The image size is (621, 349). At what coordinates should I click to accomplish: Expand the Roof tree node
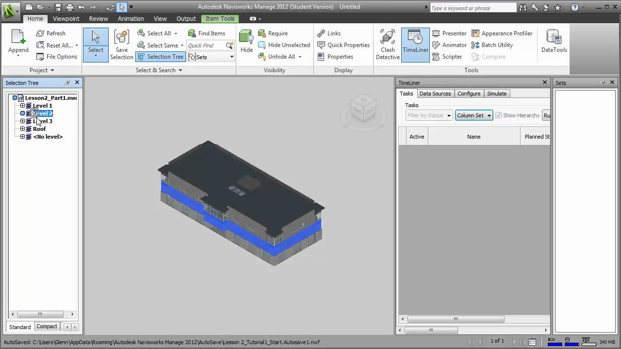click(22, 129)
